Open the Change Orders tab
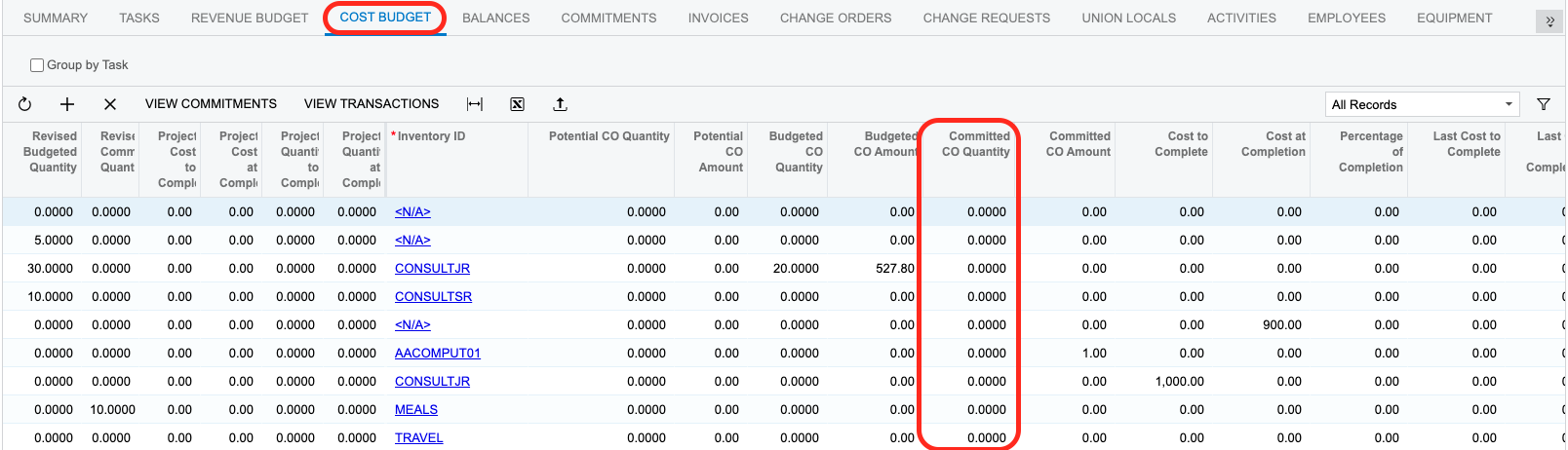1568x450 pixels. point(835,18)
